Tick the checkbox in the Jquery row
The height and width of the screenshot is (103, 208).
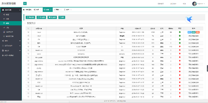(x=28, y=68)
